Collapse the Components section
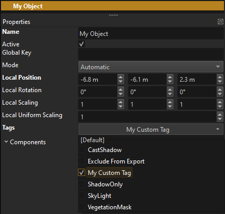The height and width of the screenshot is (214, 225). [x=6, y=142]
